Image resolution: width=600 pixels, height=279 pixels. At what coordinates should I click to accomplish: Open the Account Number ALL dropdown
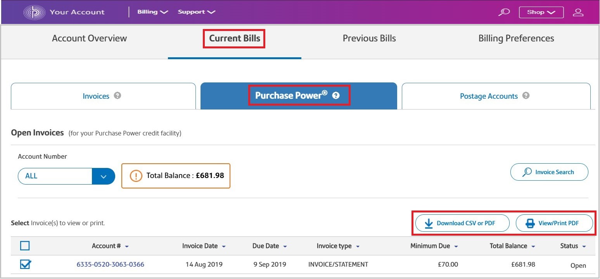[x=66, y=176]
